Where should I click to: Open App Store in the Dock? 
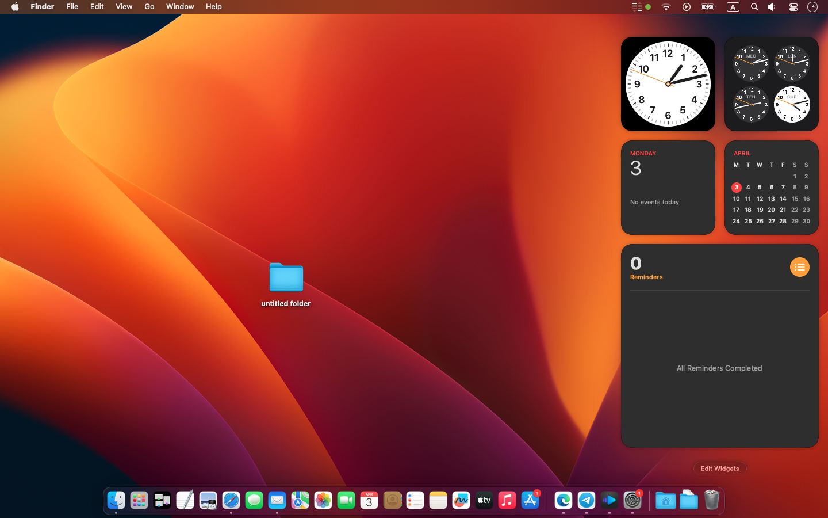pyautogui.click(x=530, y=500)
